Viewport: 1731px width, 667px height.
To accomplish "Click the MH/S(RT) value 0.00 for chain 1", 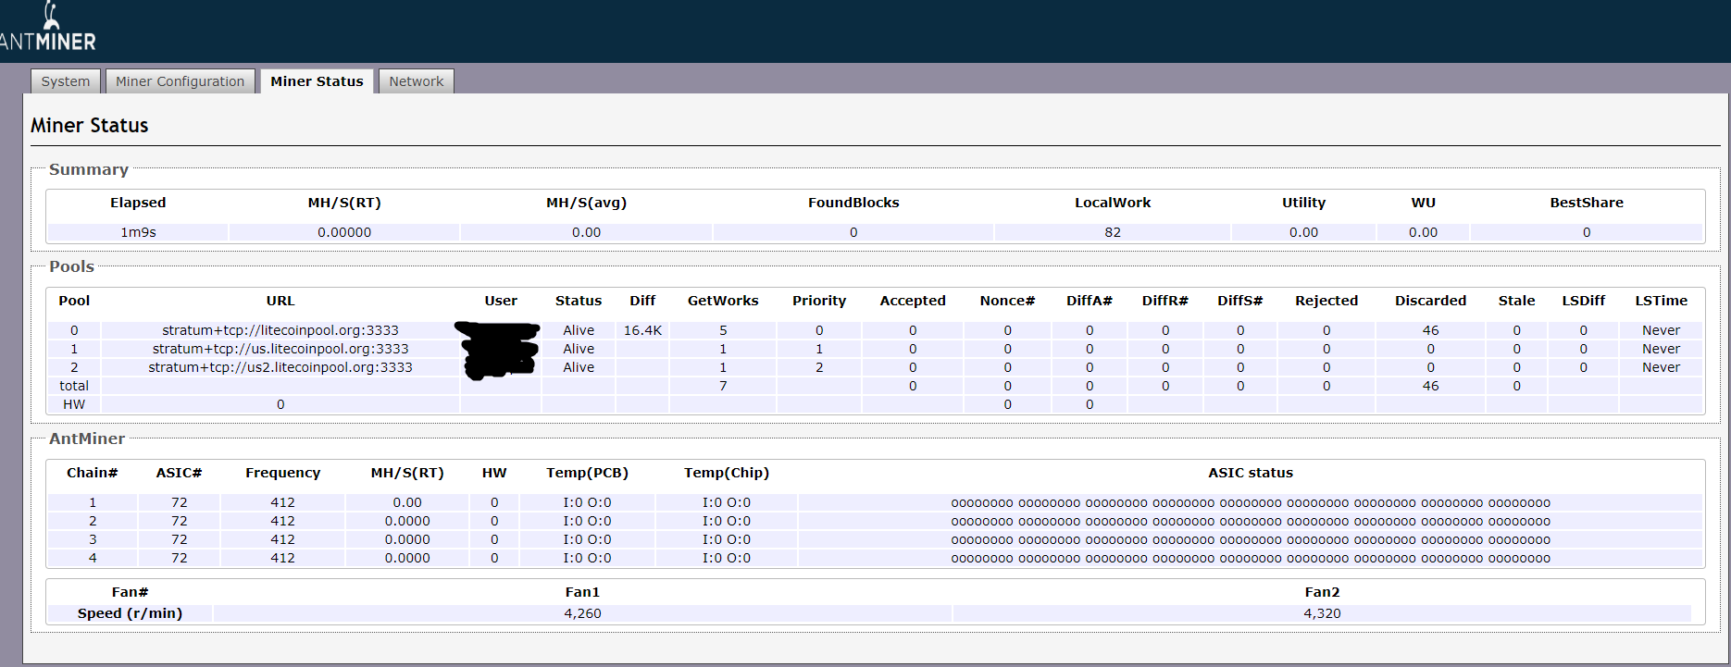I will (x=407, y=502).
